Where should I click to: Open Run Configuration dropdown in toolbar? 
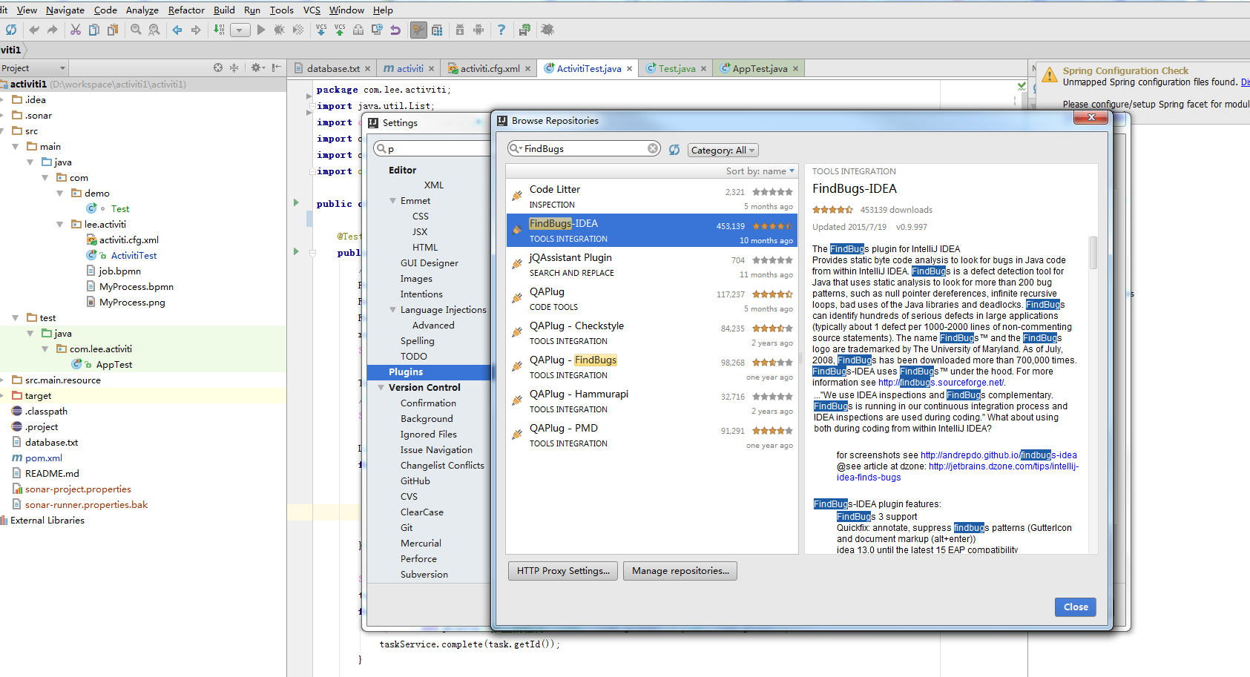[240, 30]
